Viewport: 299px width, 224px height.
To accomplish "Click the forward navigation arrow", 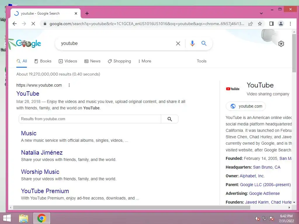I will 24,24.
